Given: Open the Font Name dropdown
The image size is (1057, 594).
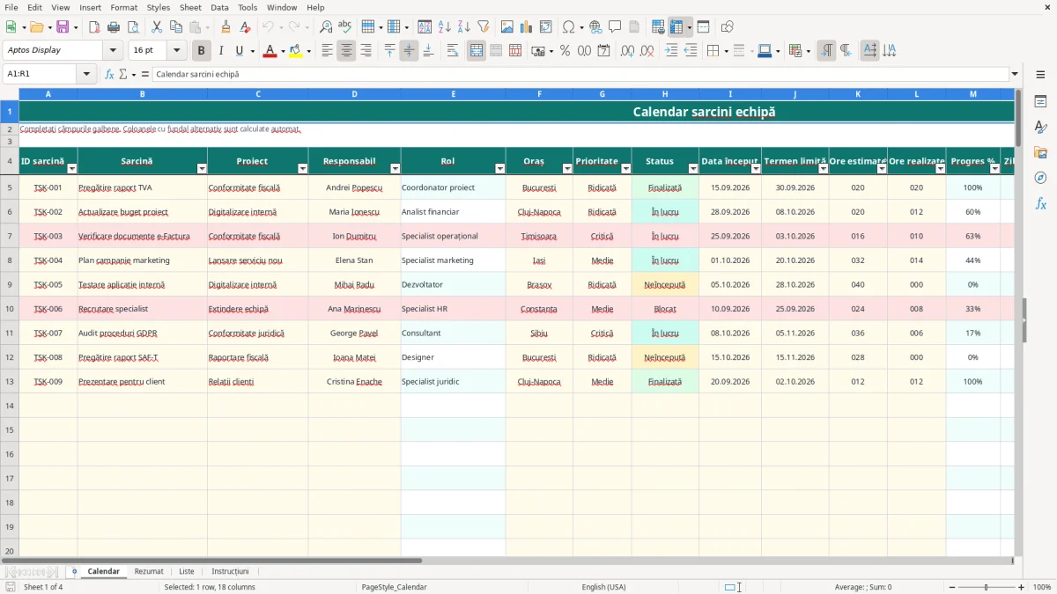Looking at the screenshot, I should pos(113,51).
